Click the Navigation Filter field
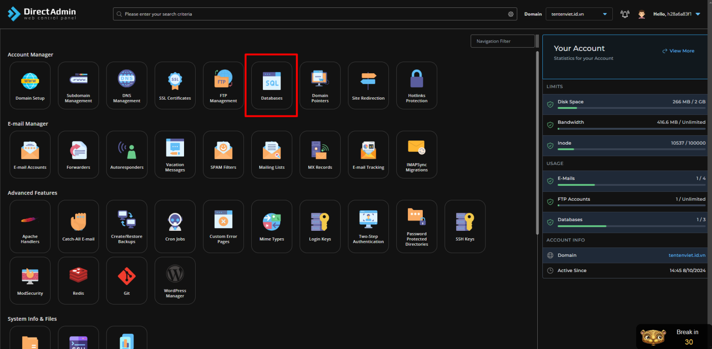 pyautogui.click(x=502, y=41)
